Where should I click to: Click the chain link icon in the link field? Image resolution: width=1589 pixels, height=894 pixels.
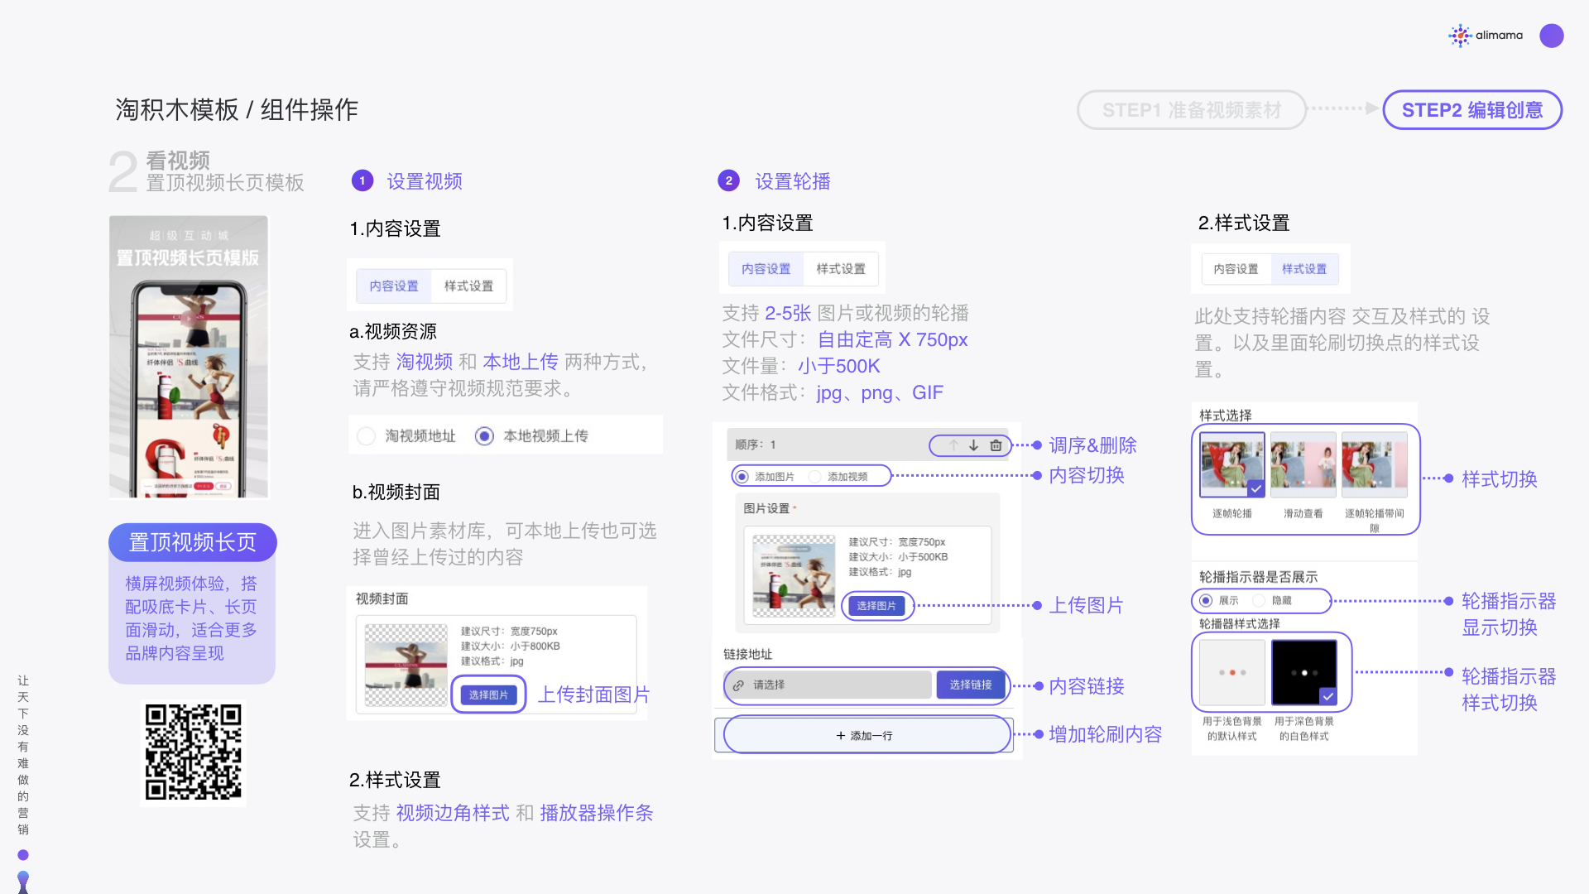(738, 685)
